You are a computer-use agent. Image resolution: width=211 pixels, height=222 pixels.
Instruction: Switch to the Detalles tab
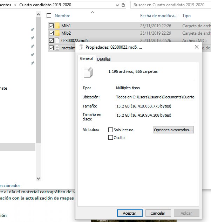click(104, 59)
